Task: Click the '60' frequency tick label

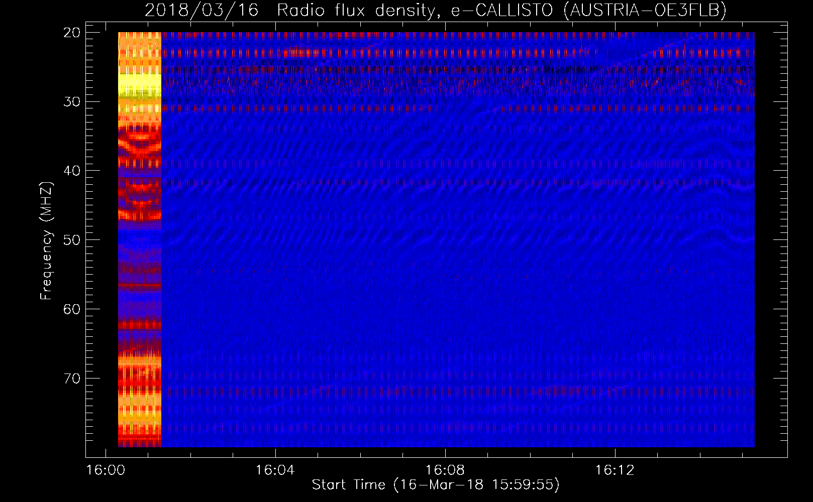Action: [x=72, y=309]
